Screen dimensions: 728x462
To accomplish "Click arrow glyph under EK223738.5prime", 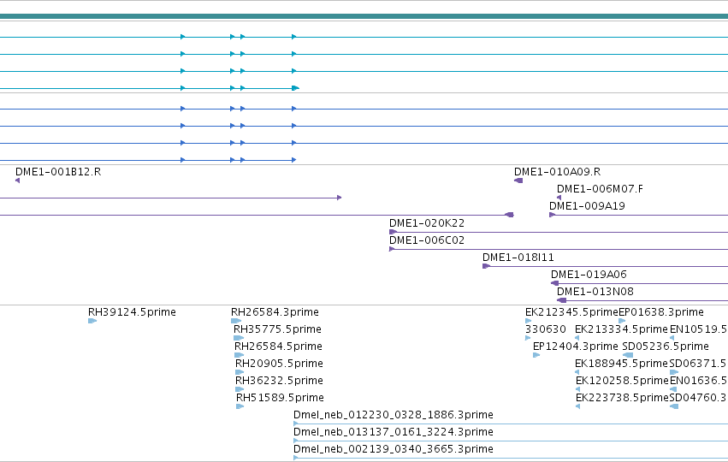I will click(578, 406).
